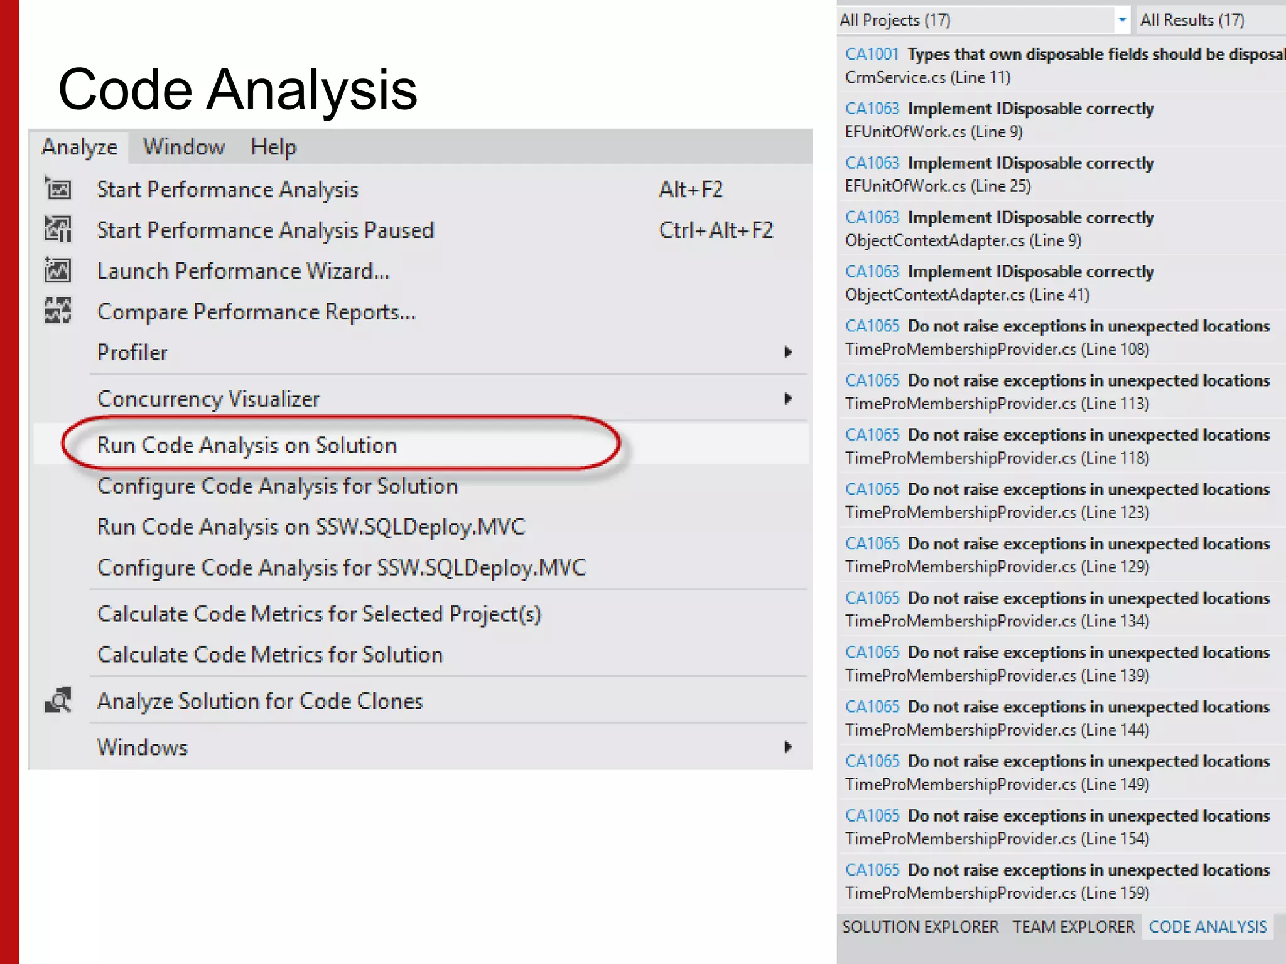1286x964 pixels.
Task: Select TimeProMembershipProvider.cs (Line 139) text
Action: click(x=997, y=675)
